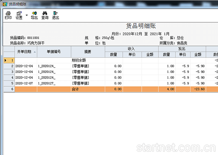Click the row 6 number header
218x155 pixels.
[x=9, y=89]
